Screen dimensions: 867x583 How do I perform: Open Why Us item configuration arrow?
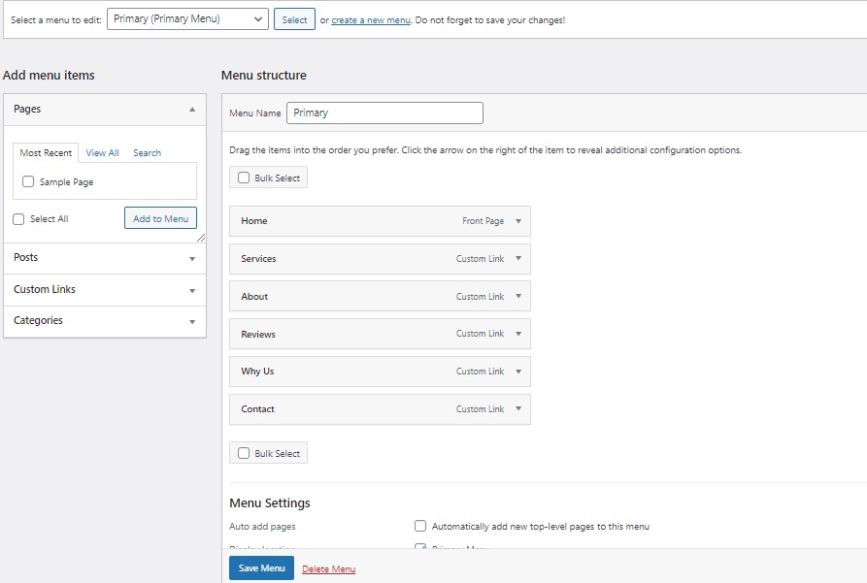coord(518,372)
